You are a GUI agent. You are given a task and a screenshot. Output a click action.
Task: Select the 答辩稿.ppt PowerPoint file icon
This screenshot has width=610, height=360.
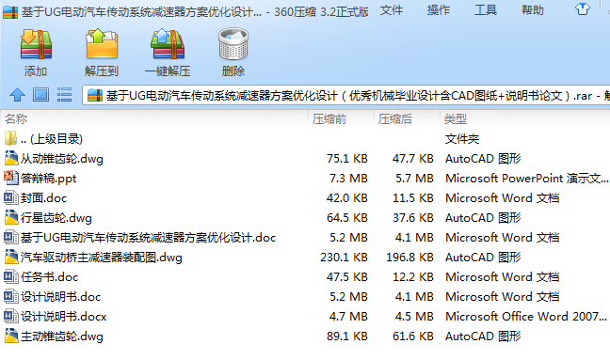coord(11,178)
